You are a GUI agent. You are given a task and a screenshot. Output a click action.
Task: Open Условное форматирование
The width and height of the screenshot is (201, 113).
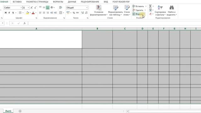[x=99, y=10]
